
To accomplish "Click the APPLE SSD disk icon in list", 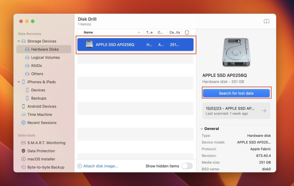I will pos(89,44).
